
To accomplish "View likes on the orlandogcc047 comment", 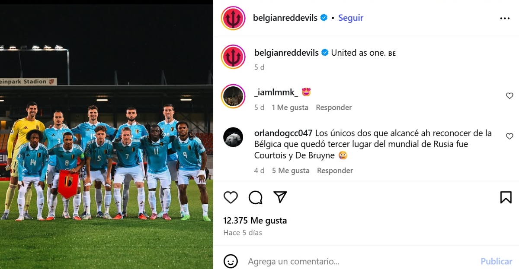I will pyautogui.click(x=291, y=171).
